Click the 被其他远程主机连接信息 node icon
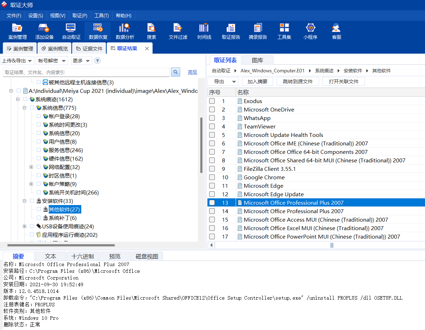This screenshot has width=425, height=330. click(x=46, y=83)
